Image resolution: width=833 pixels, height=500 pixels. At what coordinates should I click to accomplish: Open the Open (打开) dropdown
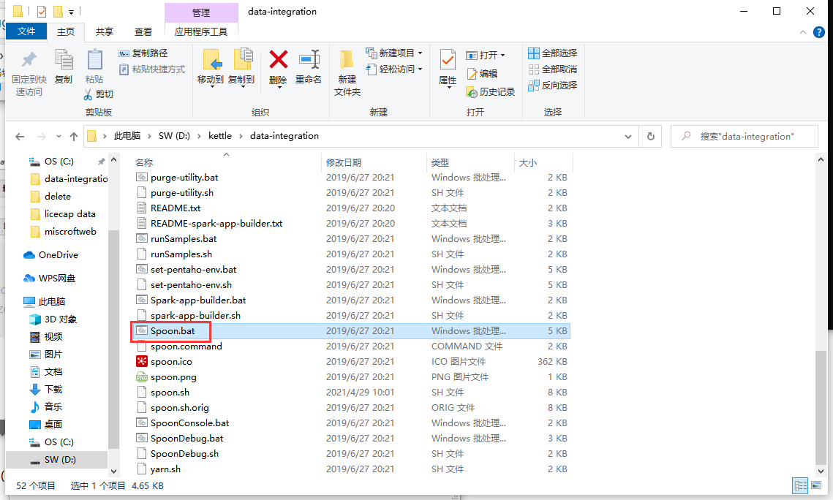[486, 56]
